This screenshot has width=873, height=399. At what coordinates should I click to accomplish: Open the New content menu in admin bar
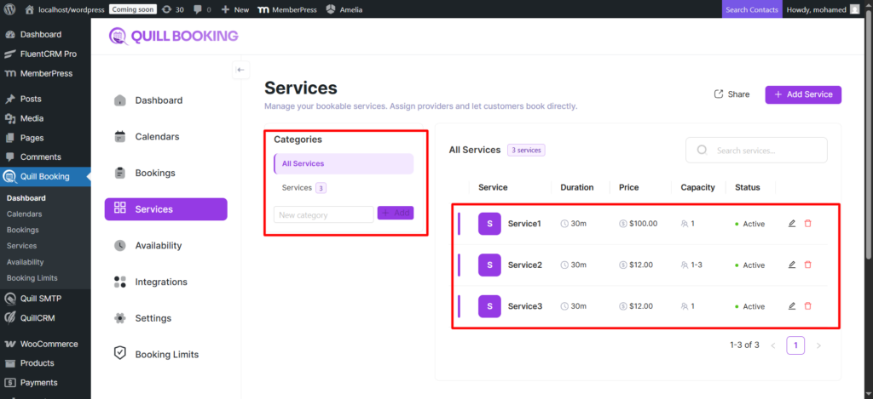coord(235,9)
